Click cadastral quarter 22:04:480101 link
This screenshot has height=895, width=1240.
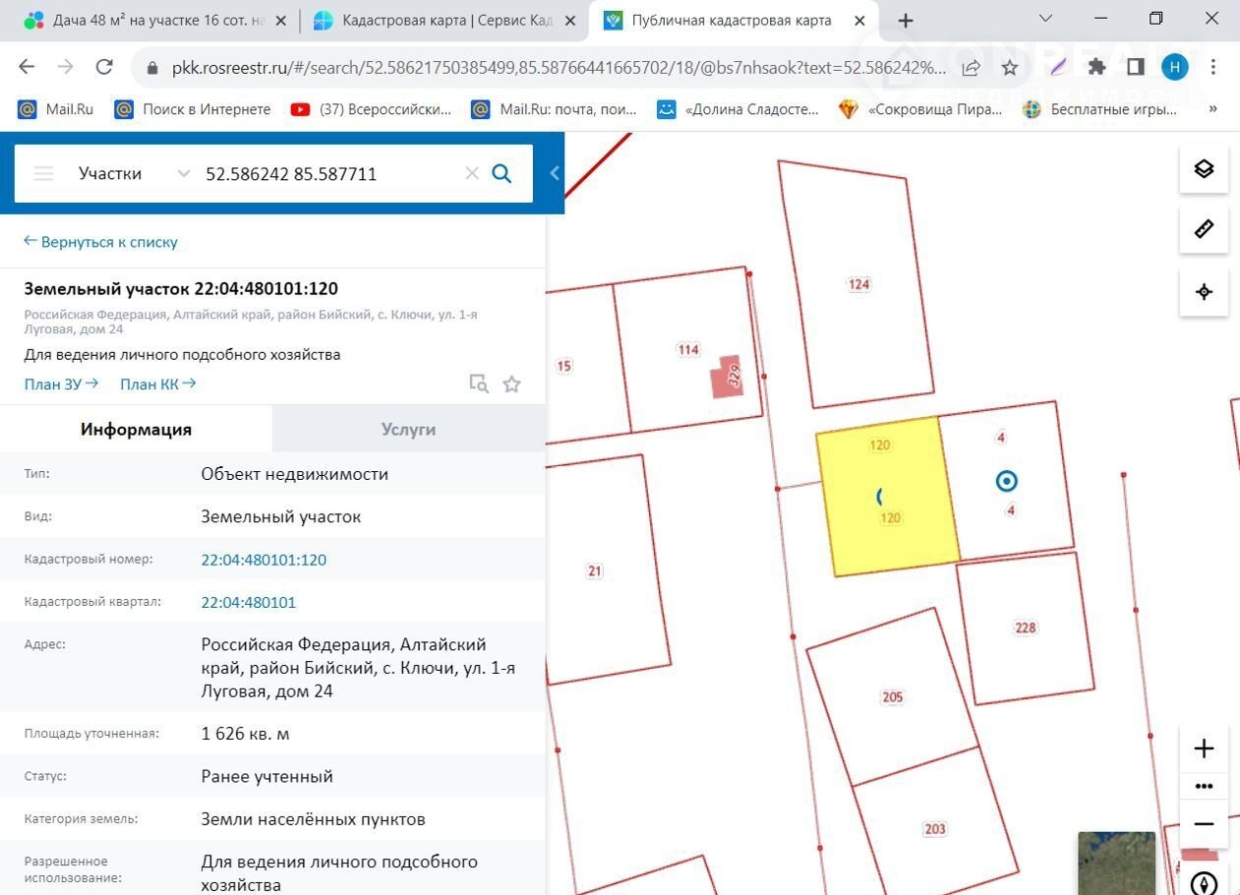click(248, 603)
